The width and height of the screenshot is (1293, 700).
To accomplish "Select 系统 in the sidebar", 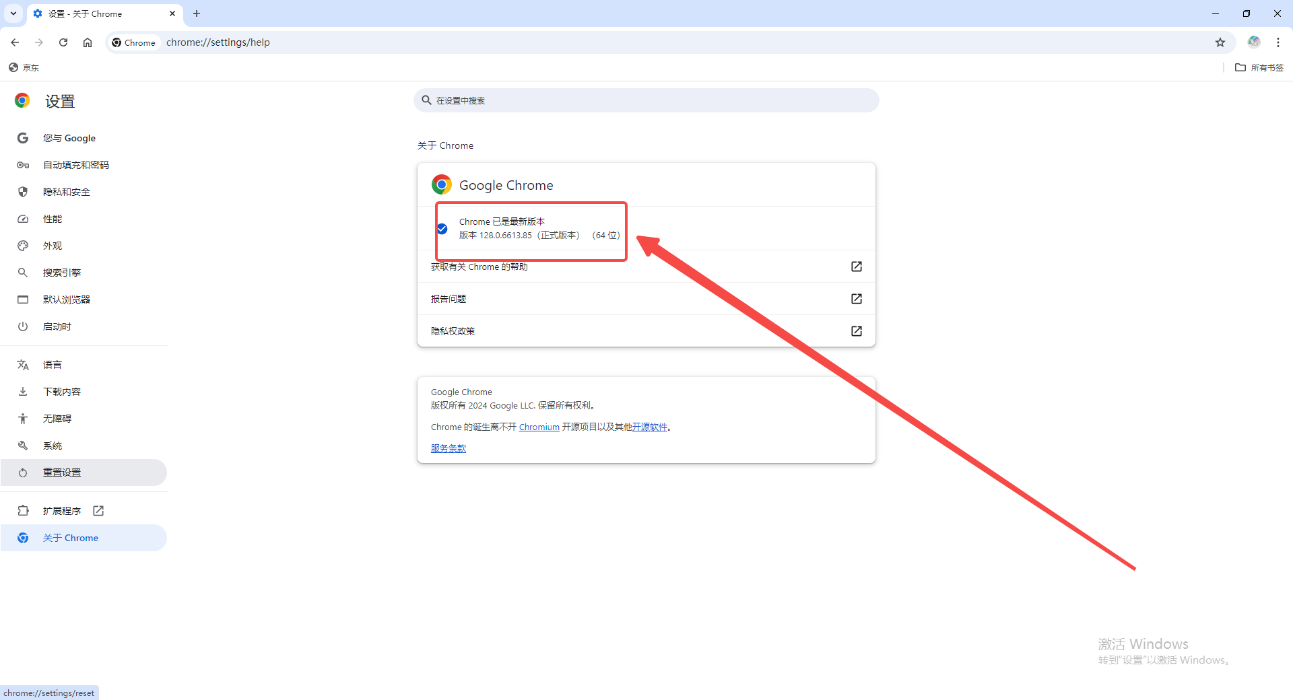I will pyautogui.click(x=84, y=446).
